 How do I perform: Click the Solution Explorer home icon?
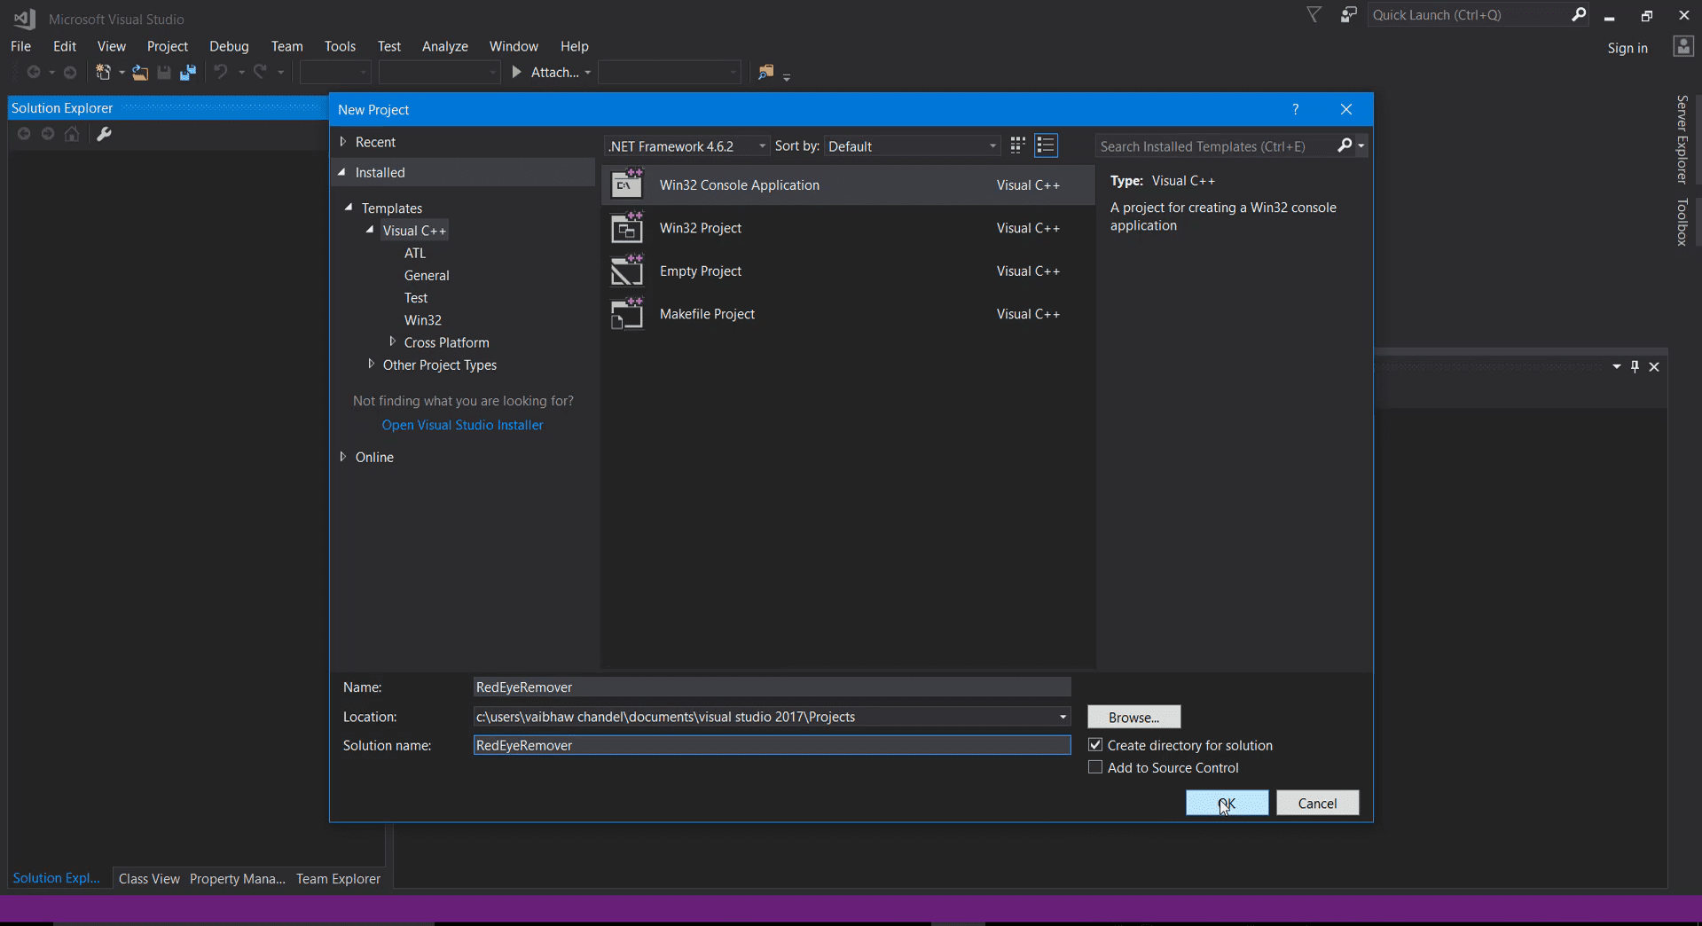[x=72, y=134]
